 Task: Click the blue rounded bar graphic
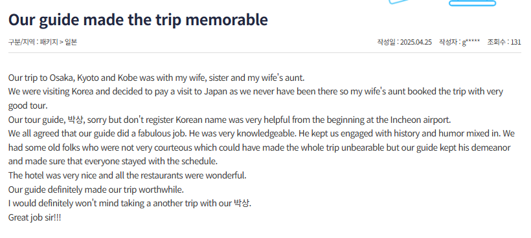[x=473, y=3]
